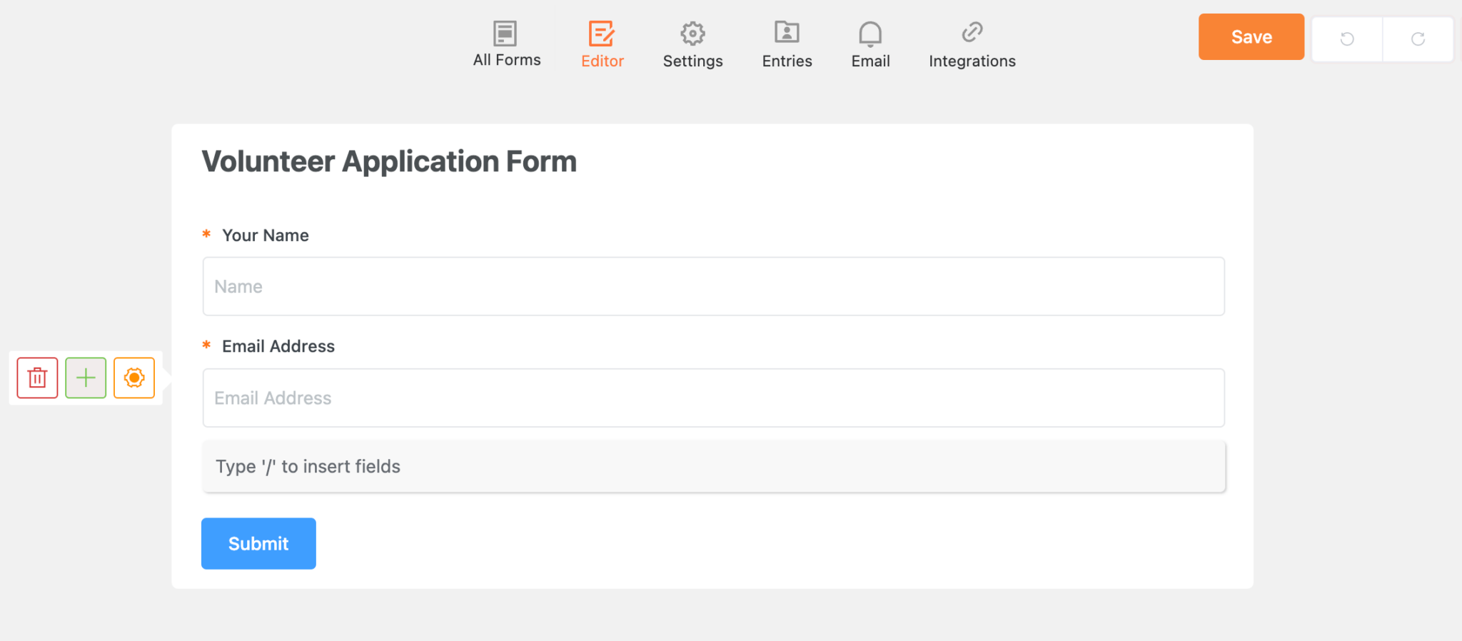Open the Integrations link icon
This screenshot has height=641, width=1462.
coord(971,33)
